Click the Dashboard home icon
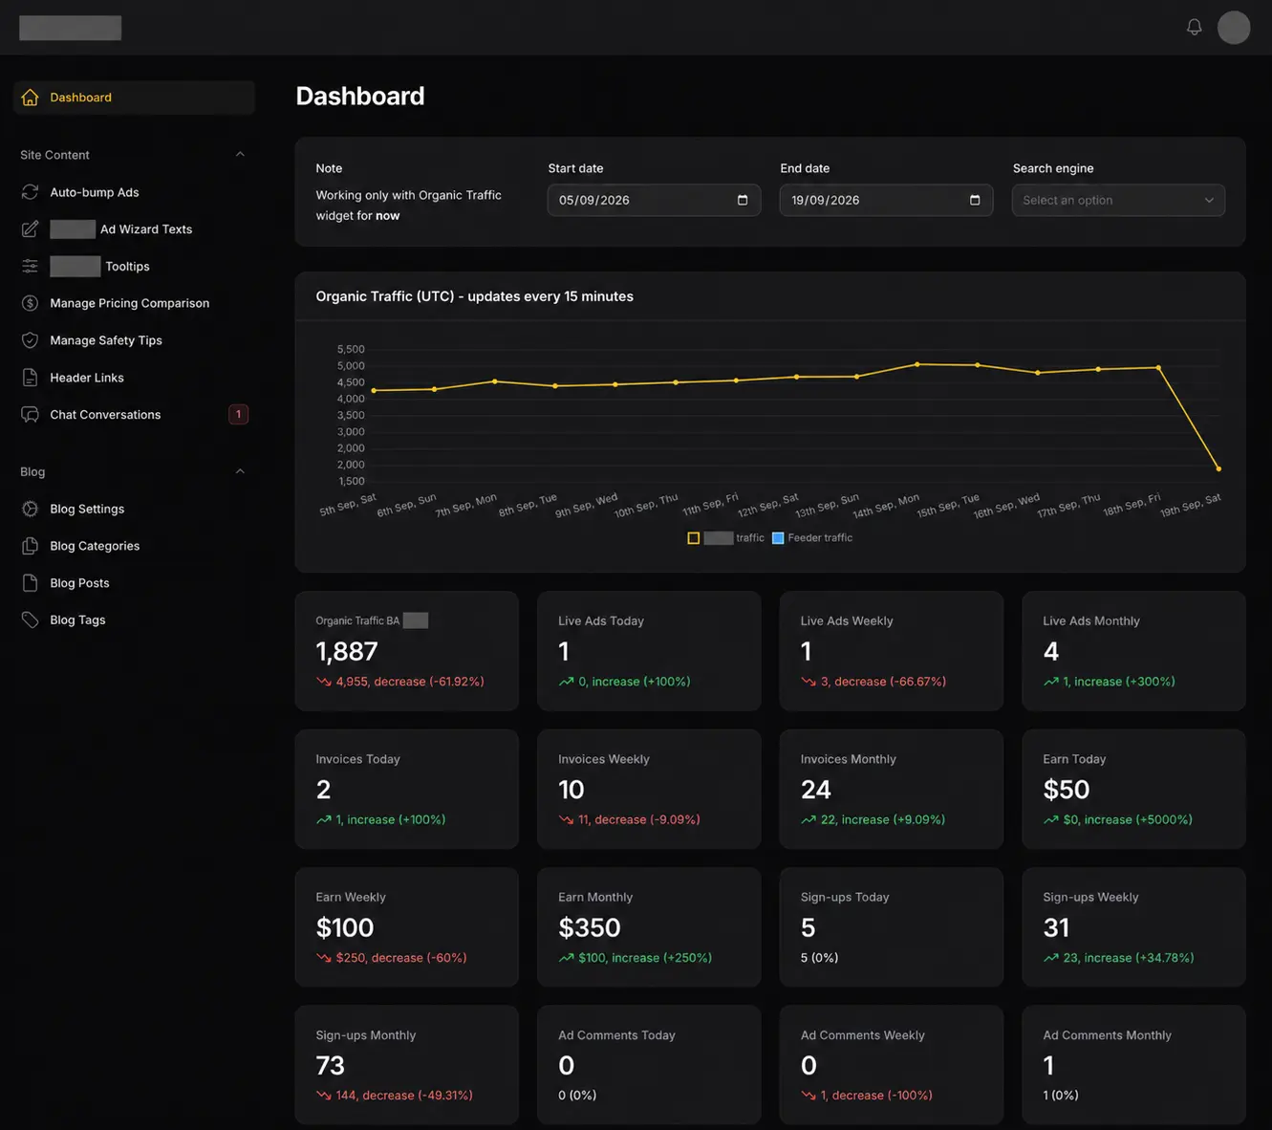Viewport: 1272px width, 1130px height. click(30, 98)
